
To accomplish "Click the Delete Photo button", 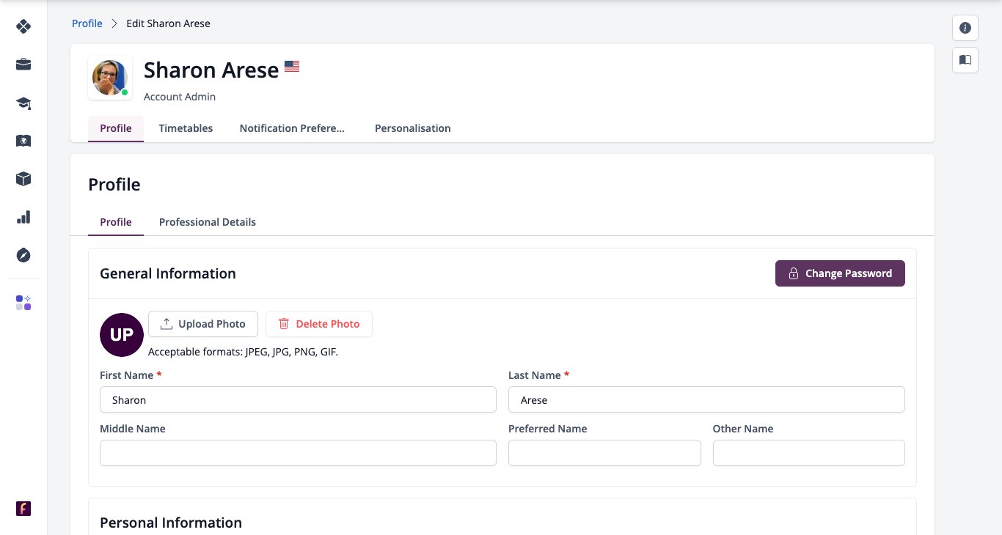I will (x=319, y=324).
